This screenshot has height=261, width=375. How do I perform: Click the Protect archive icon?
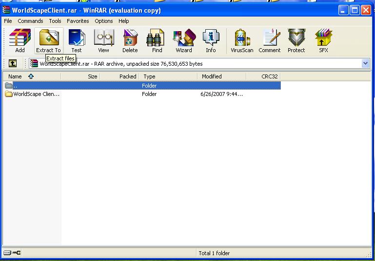296,40
